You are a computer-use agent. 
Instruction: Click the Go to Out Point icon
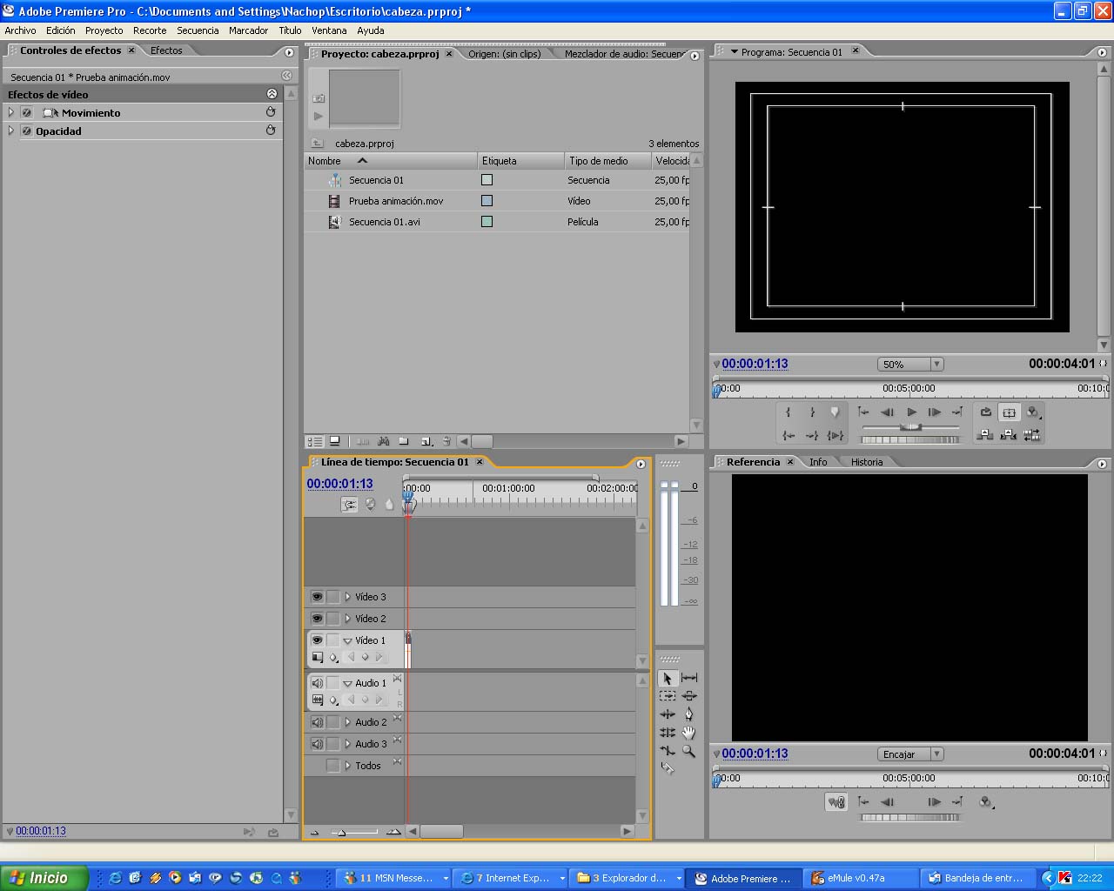tap(812, 435)
